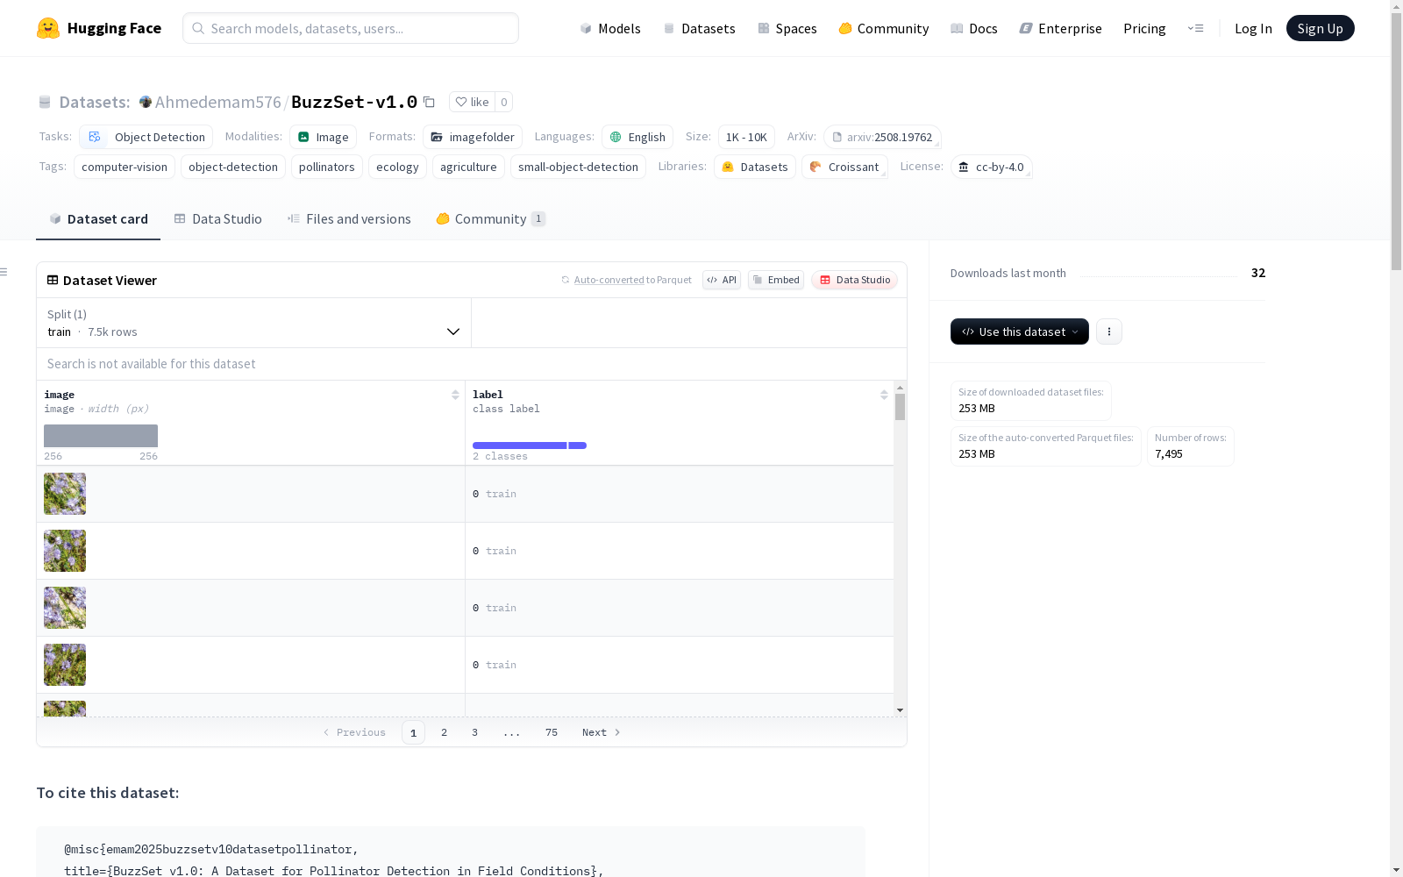1403x877 pixels.
Task: Click the like heart button
Action: pyautogui.click(x=472, y=102)
